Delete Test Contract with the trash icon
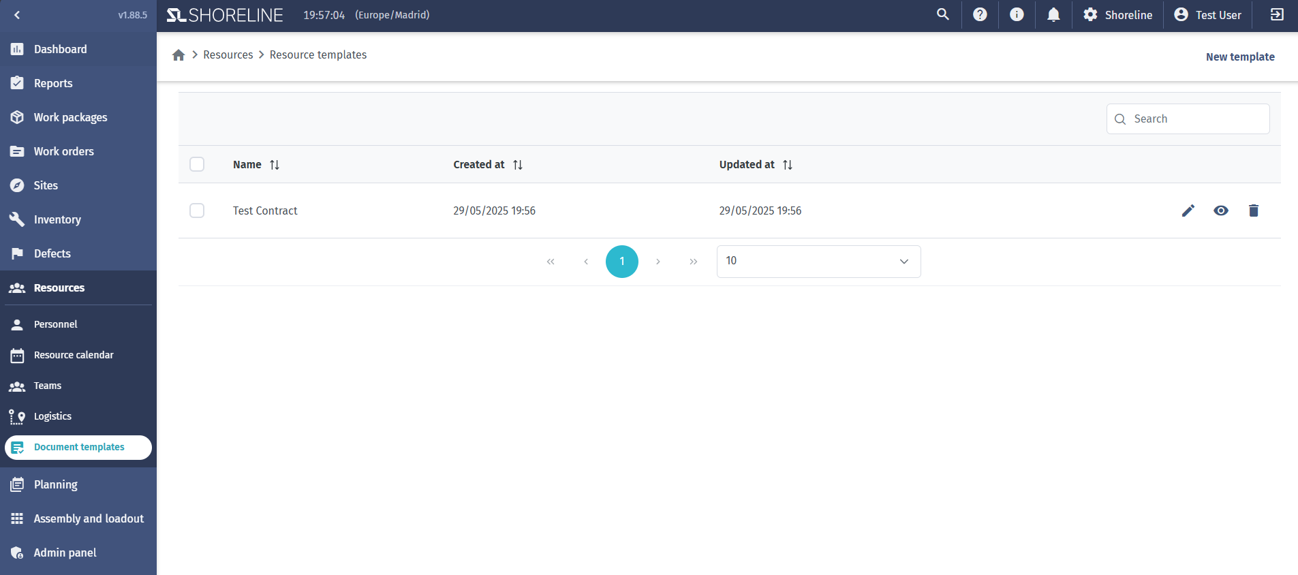This screenshot has width=1298, height=575. pos(1254,211)
